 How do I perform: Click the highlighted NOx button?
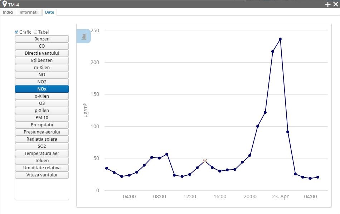[x=42, y=89]
